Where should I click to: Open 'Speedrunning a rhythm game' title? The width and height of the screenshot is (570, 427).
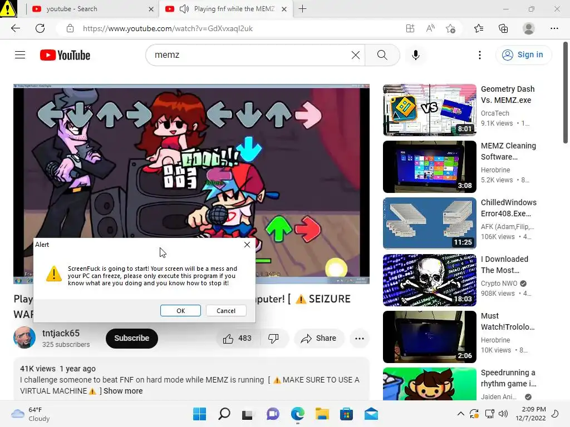coord(508,378)
